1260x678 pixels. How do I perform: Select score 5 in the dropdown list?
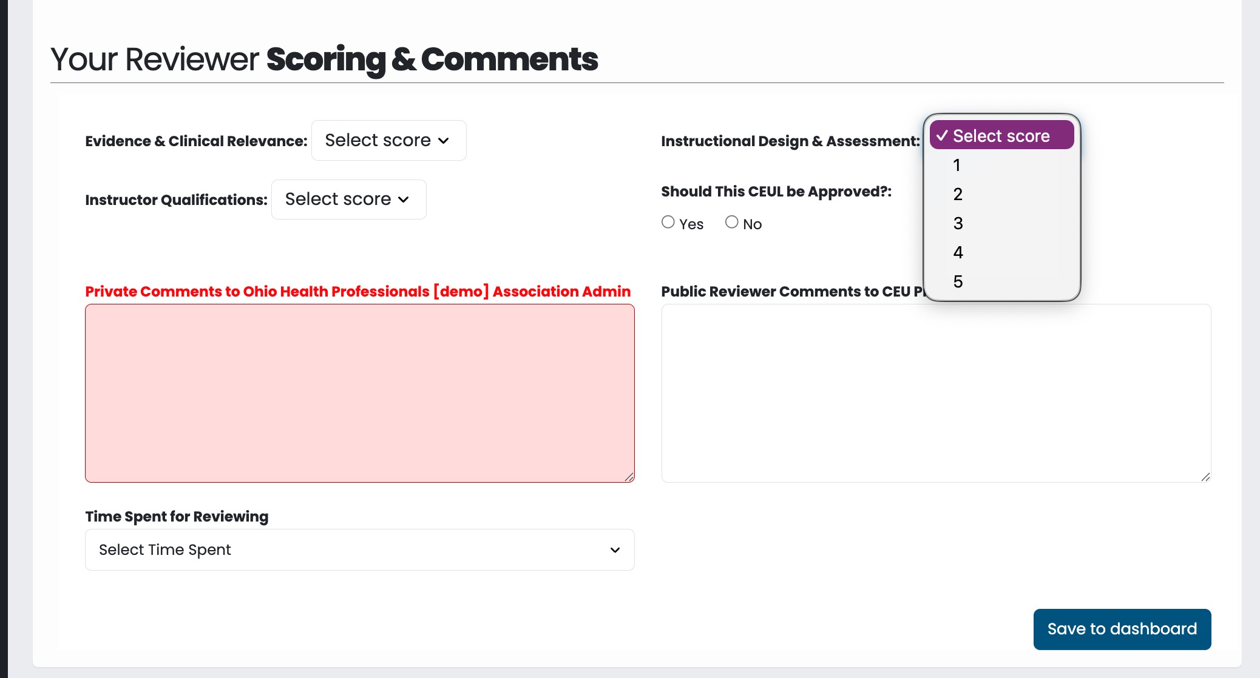click(958, 281)
